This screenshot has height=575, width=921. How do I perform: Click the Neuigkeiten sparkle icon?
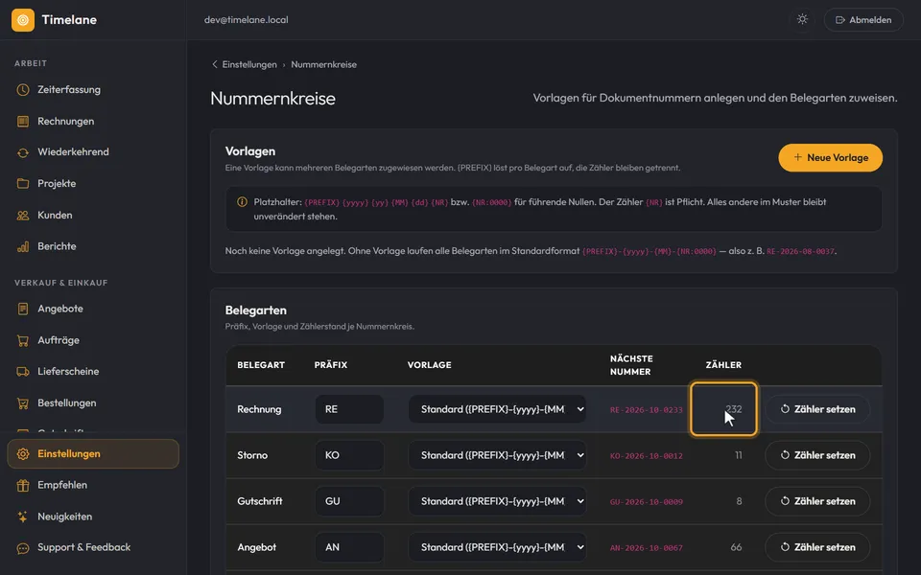[23, 517]
